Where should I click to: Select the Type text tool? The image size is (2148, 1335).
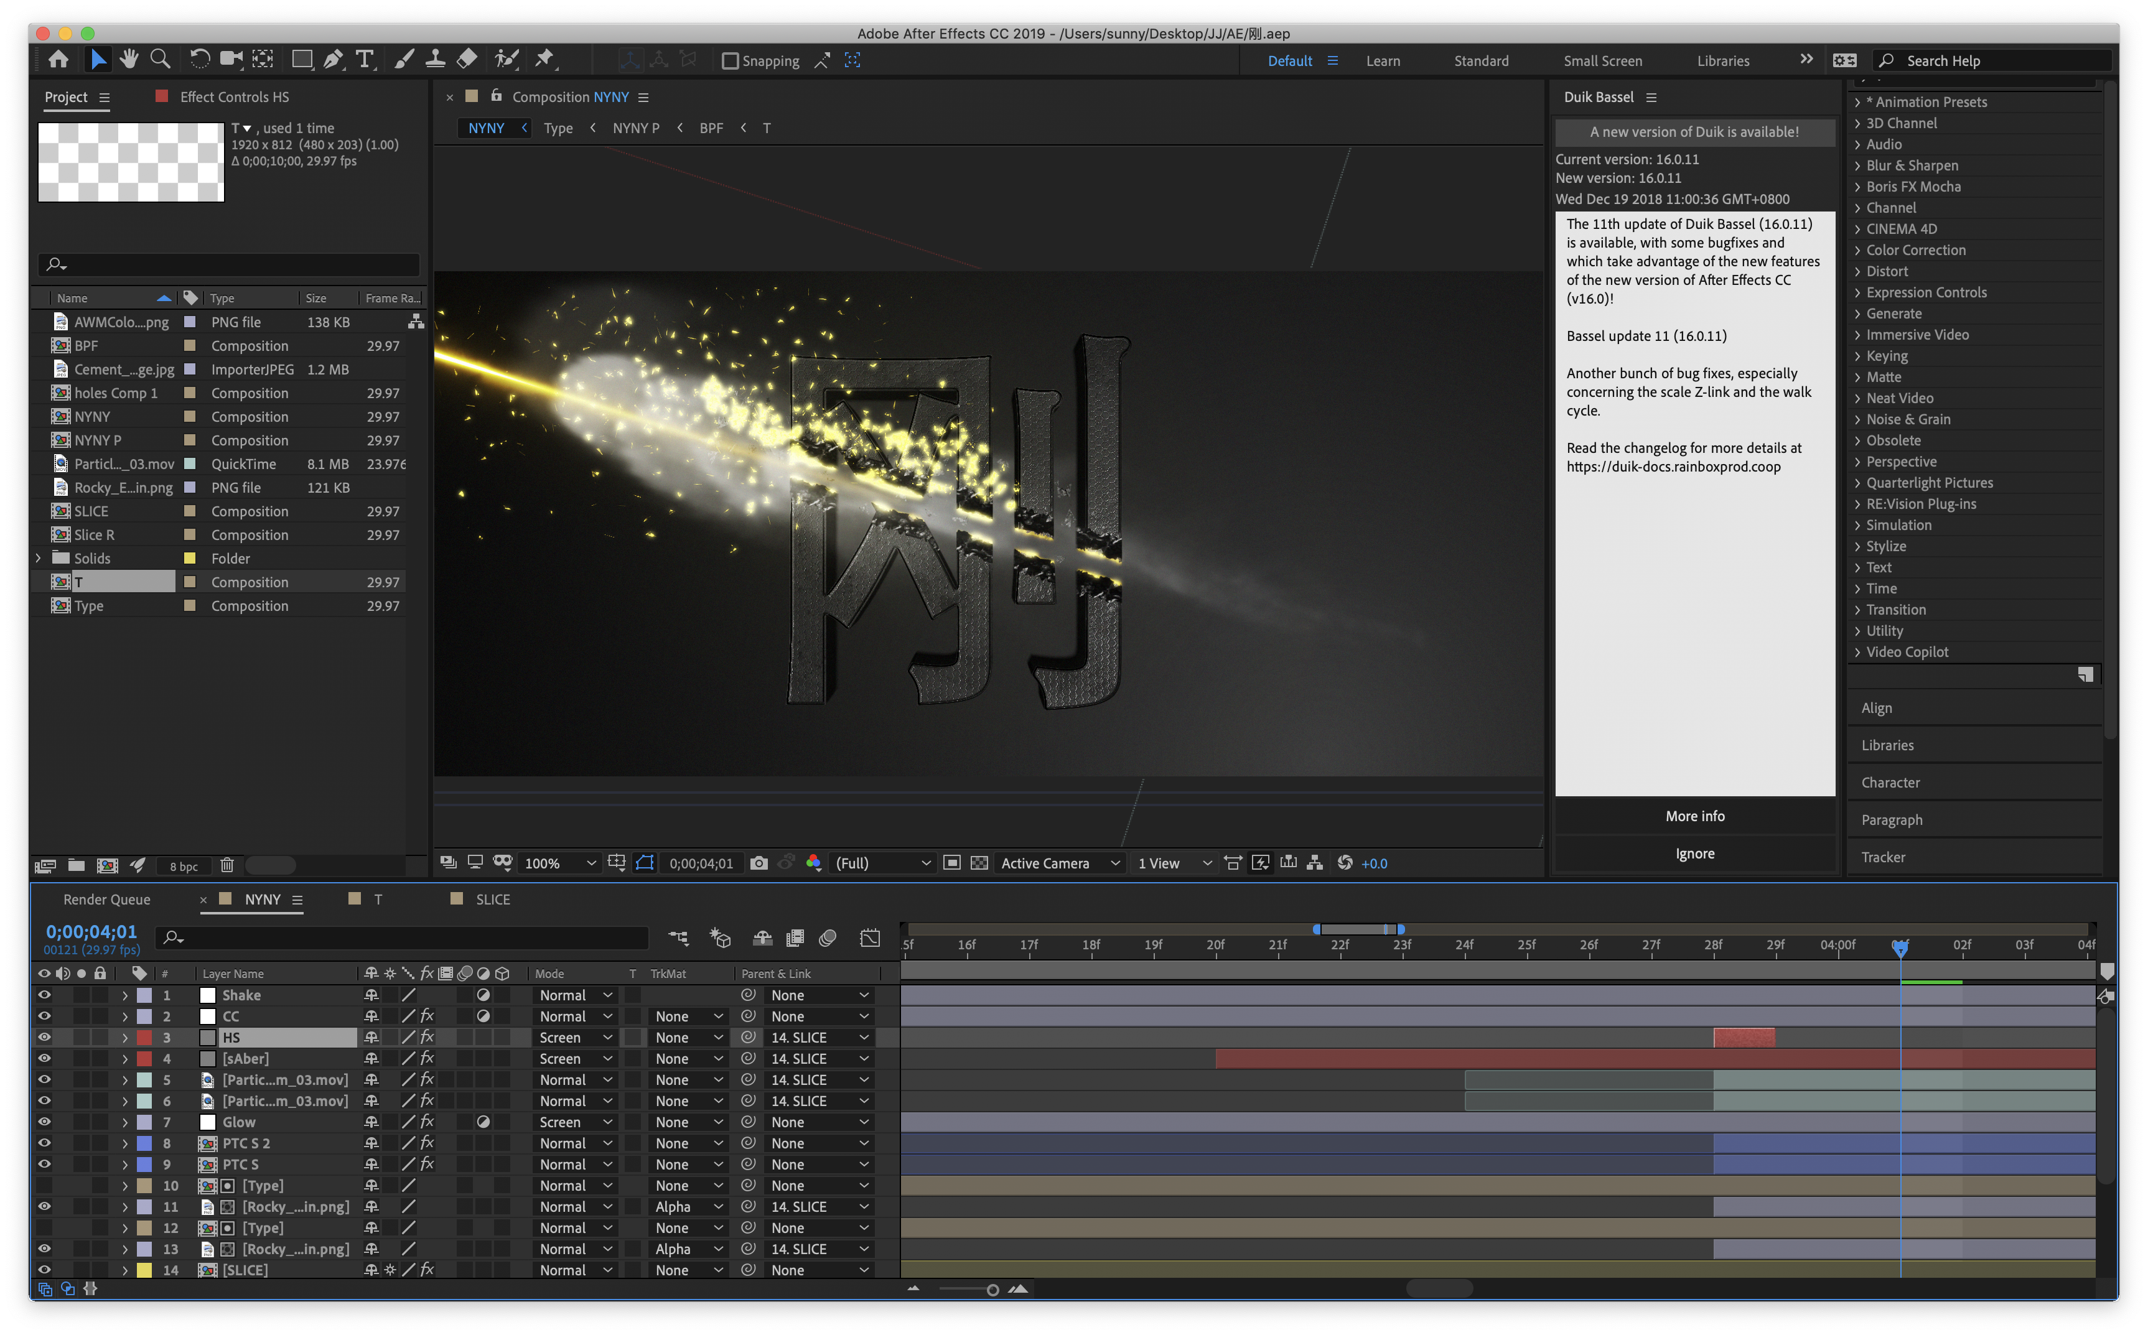(x=364, y=60)
